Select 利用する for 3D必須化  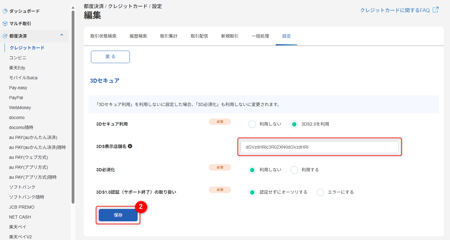coord(294,170)
